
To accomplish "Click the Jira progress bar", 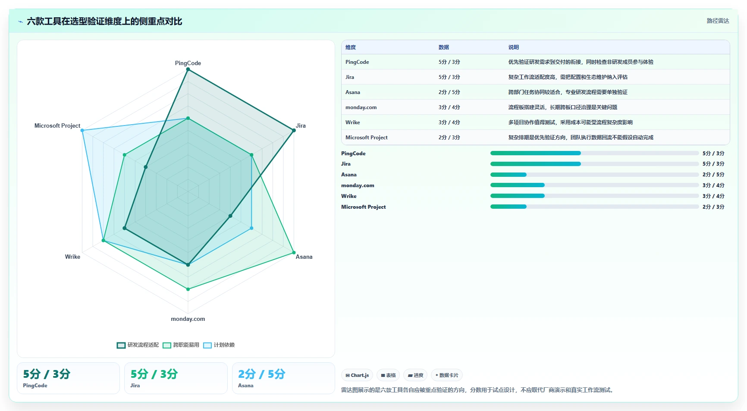I will coord(594,164).
